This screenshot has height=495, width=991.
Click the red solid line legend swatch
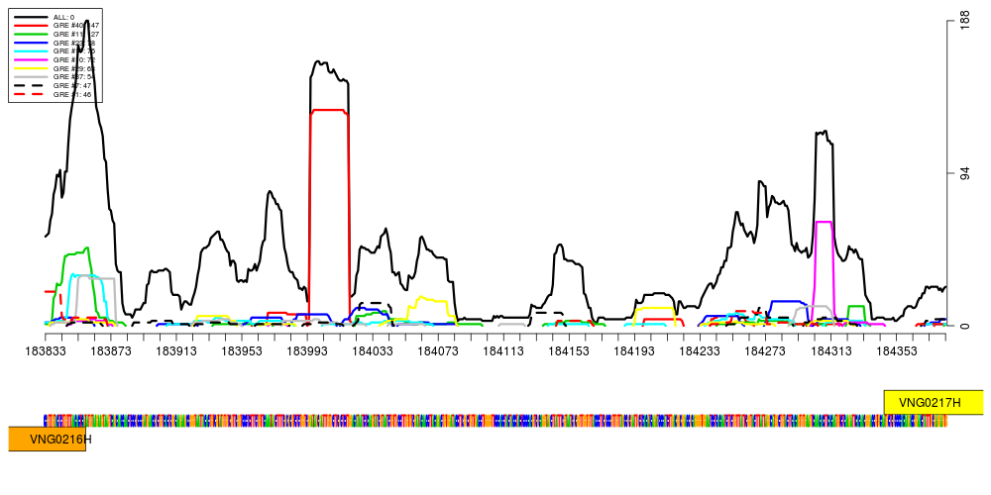click(x=31, y=25)
